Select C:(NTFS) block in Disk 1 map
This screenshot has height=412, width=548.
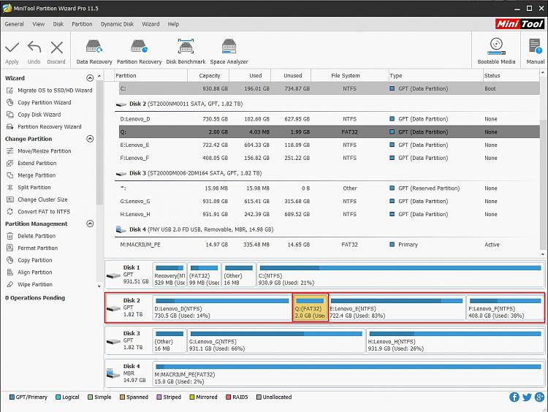[400, 275]
